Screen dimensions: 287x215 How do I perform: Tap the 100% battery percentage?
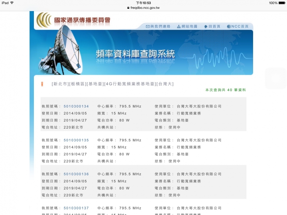[273, 3]
